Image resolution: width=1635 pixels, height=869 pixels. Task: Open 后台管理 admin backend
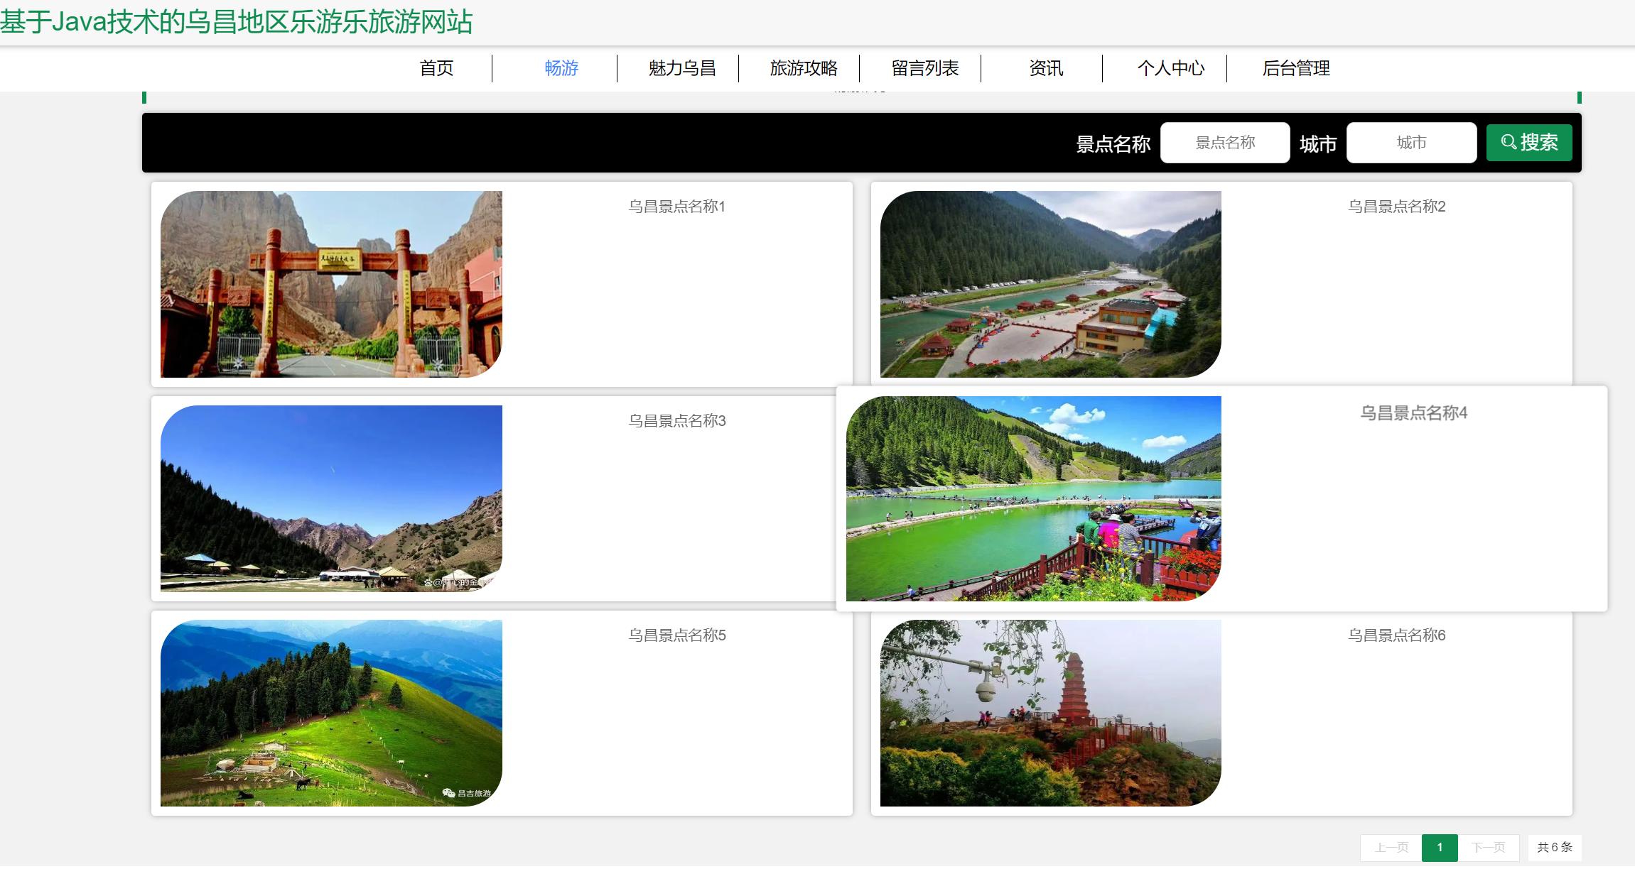[1295, 68]
